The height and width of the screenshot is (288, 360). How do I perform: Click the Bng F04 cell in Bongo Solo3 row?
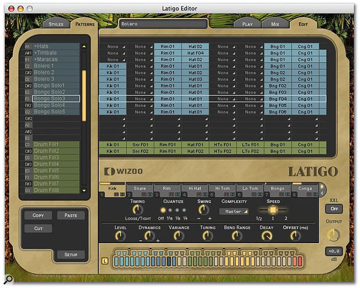278,99
